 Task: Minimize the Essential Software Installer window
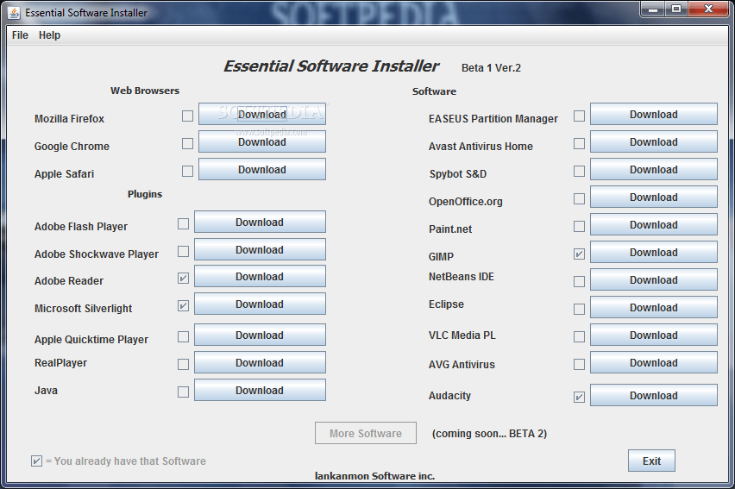tap(653, 9)
